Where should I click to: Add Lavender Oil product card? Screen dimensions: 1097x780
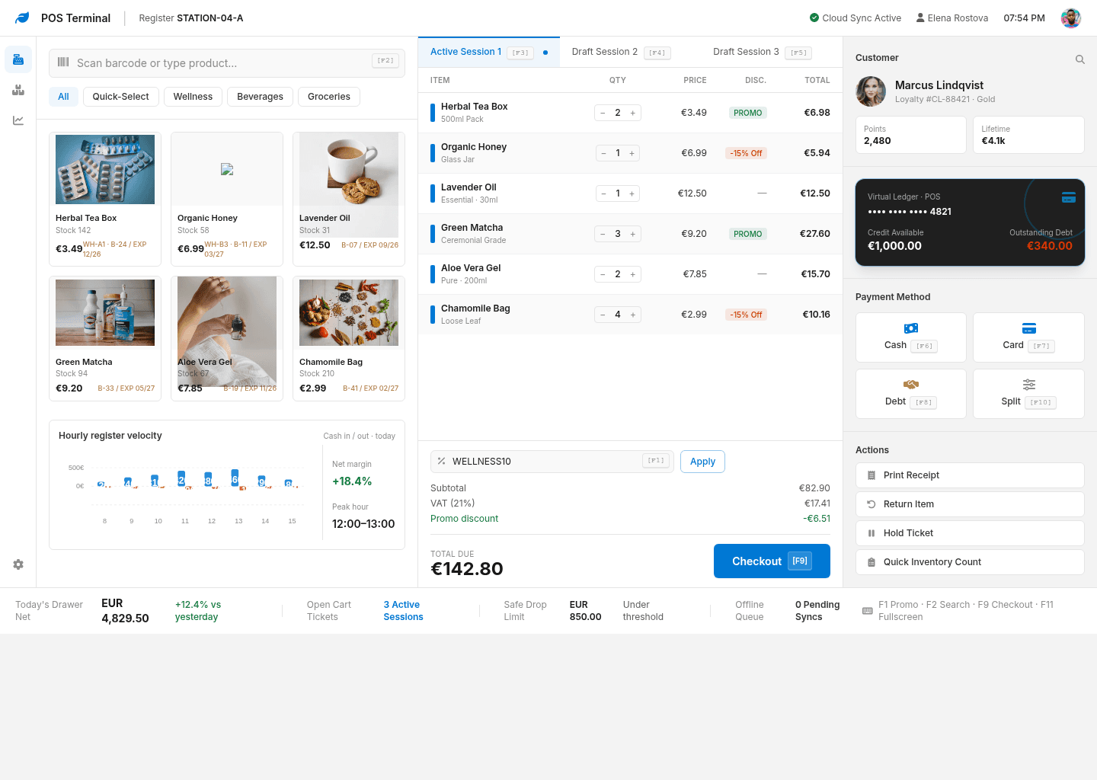pos(349,199)
